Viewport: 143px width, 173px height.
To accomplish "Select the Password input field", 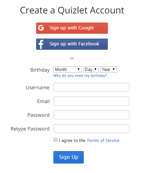I will point(91,115).
